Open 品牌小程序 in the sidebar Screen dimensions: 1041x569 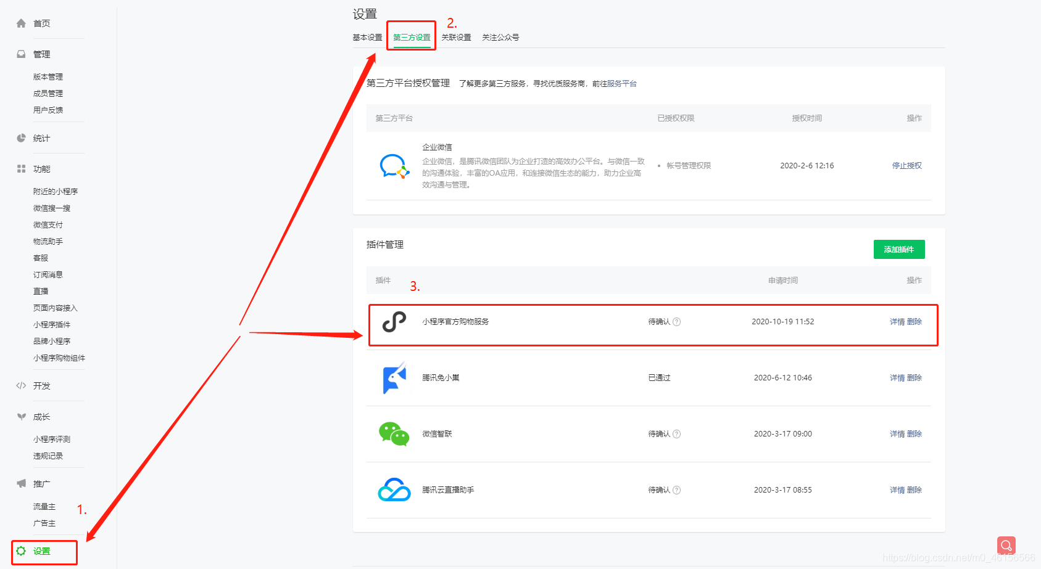(52, 342)
